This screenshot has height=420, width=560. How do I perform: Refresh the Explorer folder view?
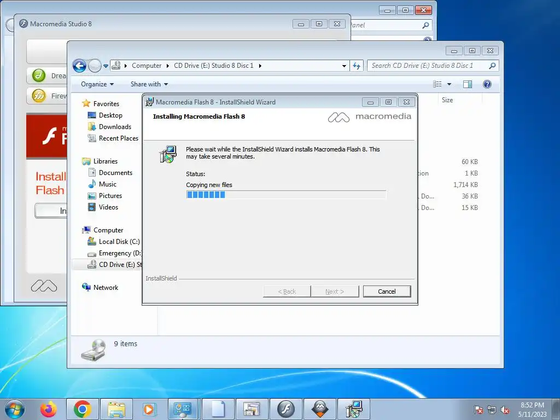click(357, 66)
